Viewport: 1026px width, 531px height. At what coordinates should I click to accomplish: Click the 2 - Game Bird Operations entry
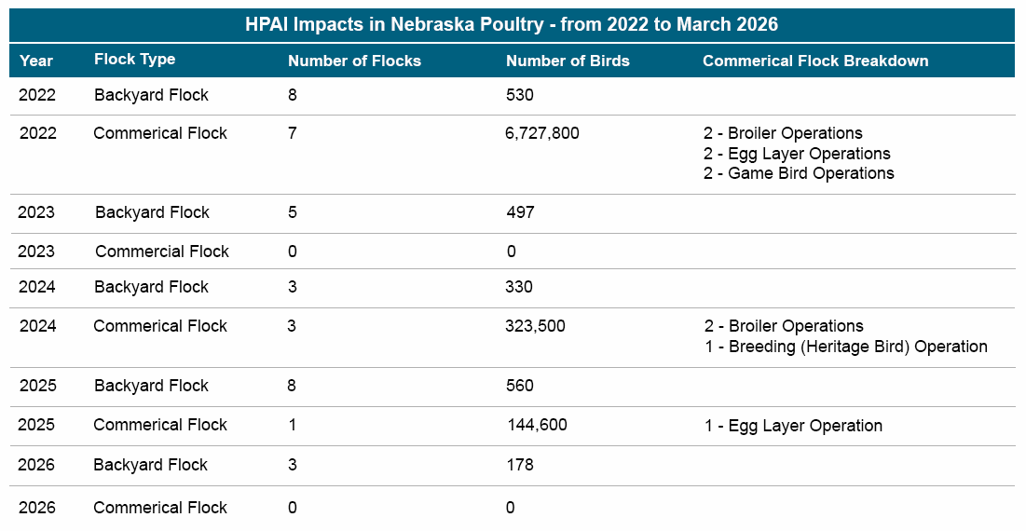799,173
